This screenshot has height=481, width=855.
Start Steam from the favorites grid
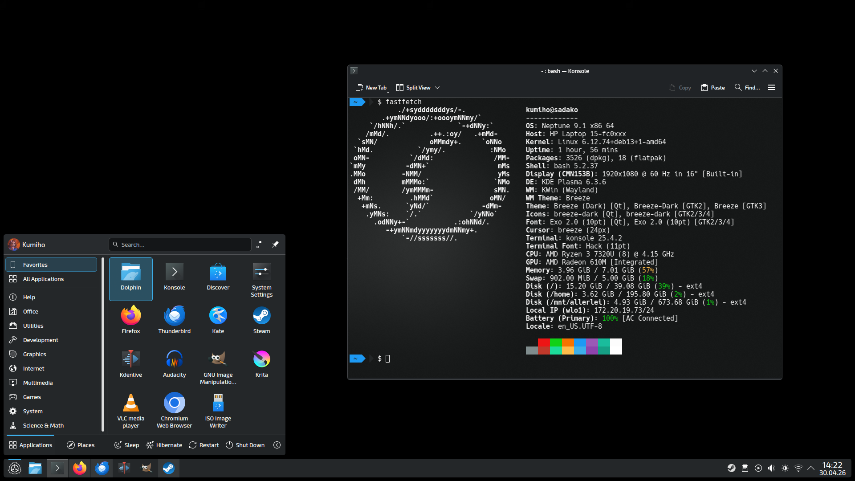[x=261, y=322]
